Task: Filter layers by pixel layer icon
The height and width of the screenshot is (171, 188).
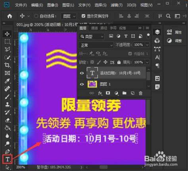Action: (111, 36)
